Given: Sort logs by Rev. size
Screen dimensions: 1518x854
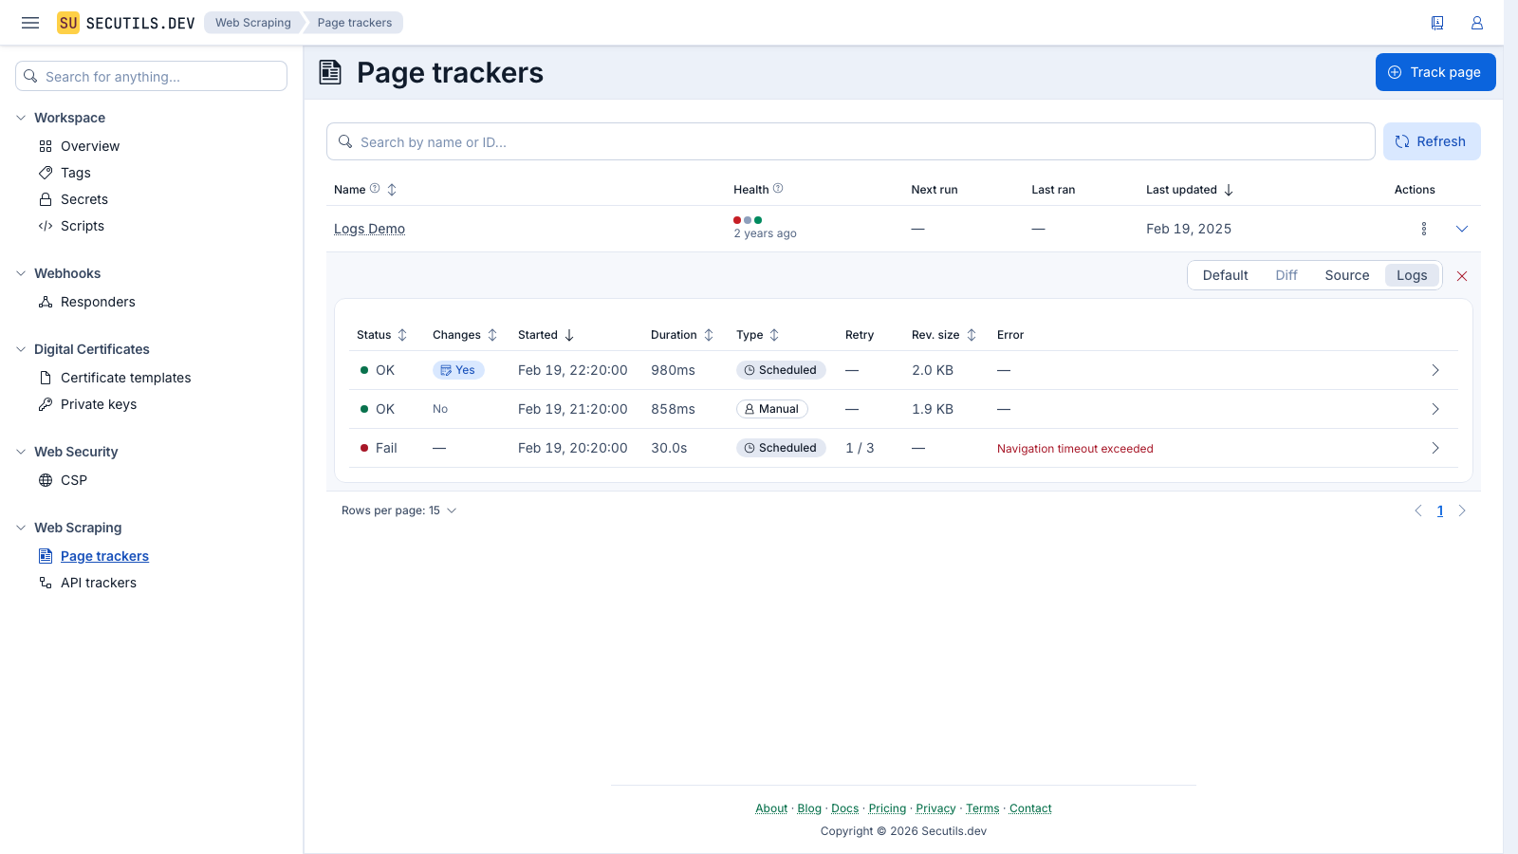Looking at the screenshot, I should (x=944, y=335).
